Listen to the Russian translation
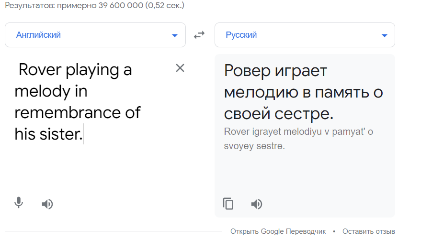The width and height of the screenshot is (421, 240). (257, 204)
